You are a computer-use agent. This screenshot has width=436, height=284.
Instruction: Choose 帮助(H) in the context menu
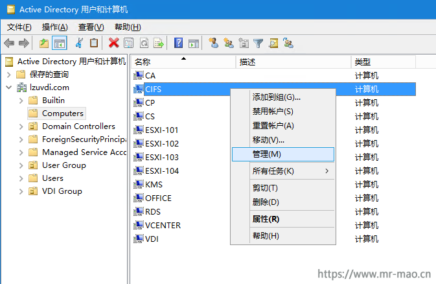coord(283,236)
